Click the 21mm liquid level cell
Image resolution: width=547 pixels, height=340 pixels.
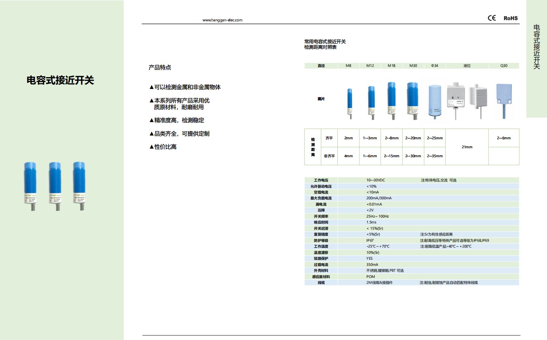[467, 147]
